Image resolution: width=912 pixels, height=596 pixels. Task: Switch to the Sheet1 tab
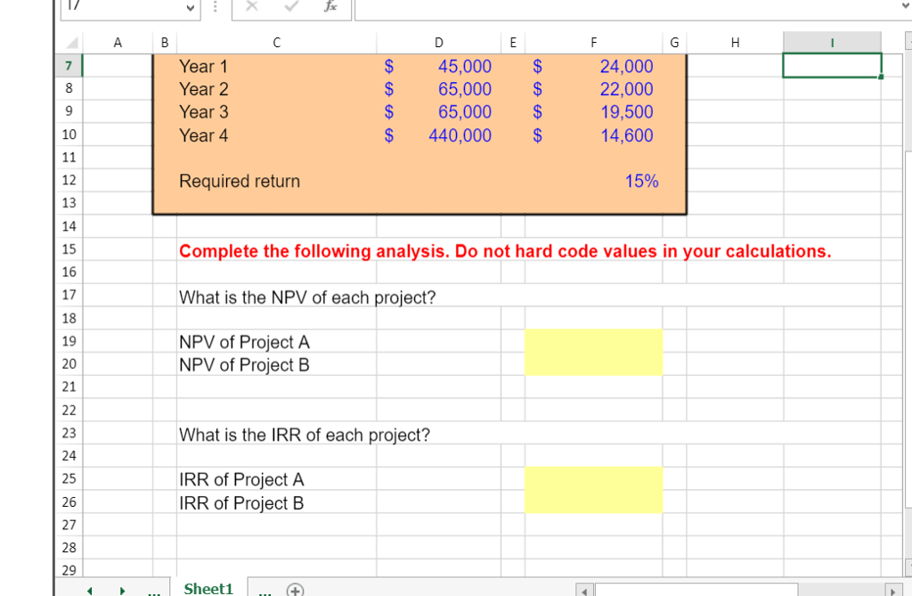(x=208, y=588)
